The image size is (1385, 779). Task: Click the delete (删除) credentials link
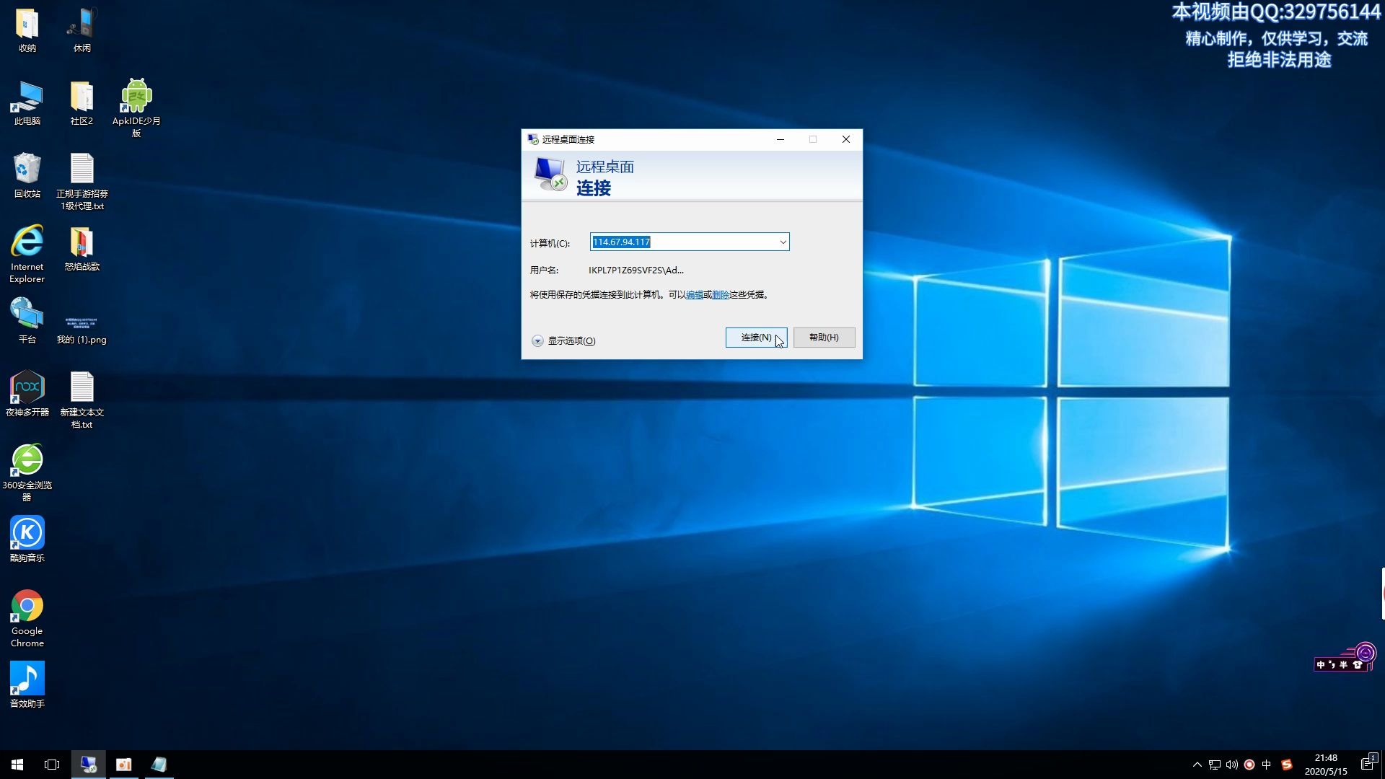(x=720, y=295)
